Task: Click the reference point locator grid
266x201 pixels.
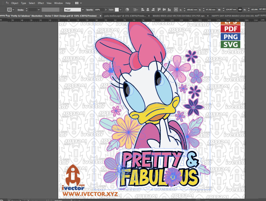Action: 176,10
